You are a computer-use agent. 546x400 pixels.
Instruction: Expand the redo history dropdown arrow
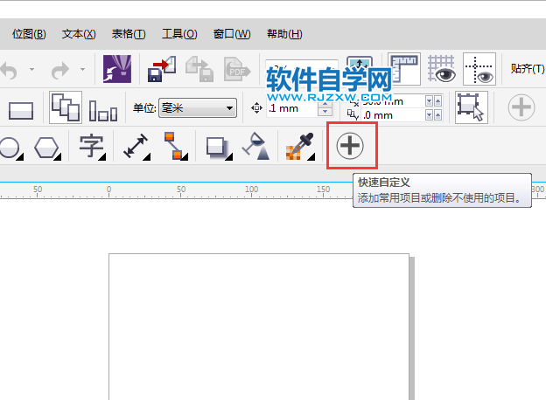[83, 70]
